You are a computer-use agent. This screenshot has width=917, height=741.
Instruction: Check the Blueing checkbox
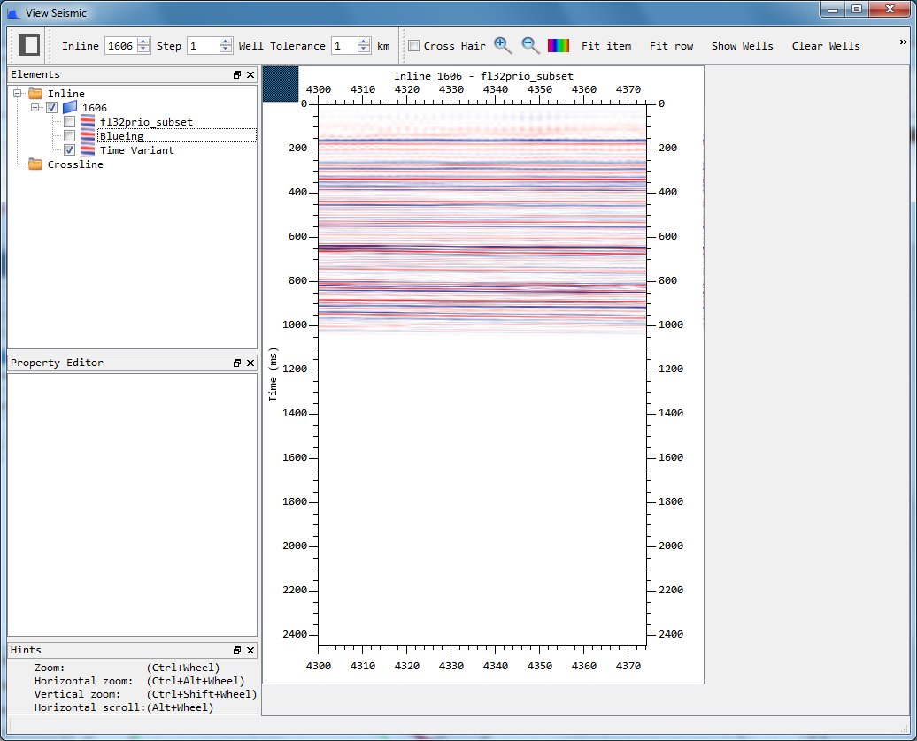click(x=69, y=135)
